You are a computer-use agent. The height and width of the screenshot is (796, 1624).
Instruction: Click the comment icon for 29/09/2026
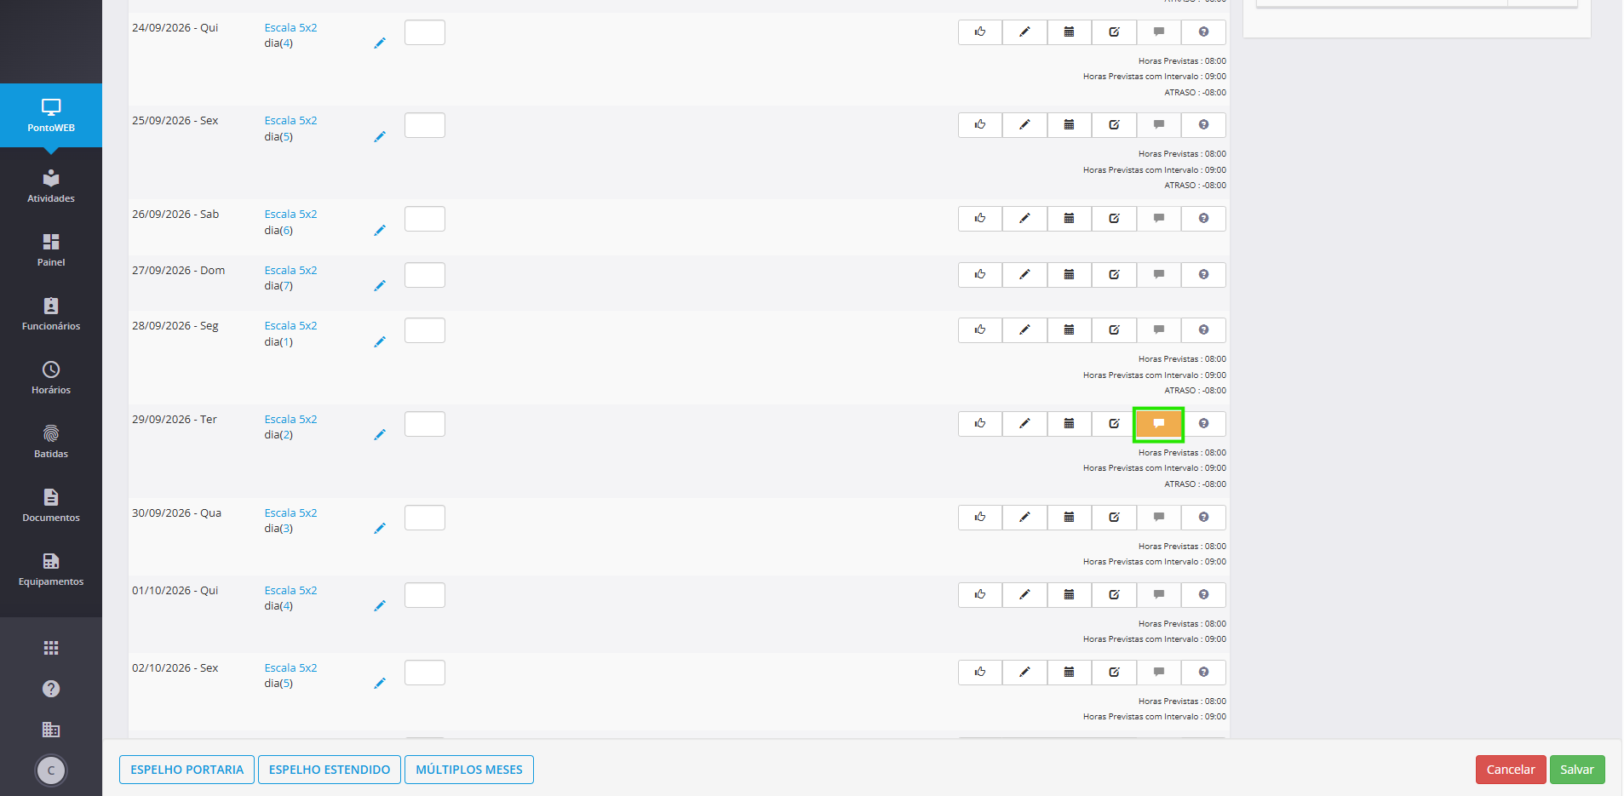(1159, 424)
